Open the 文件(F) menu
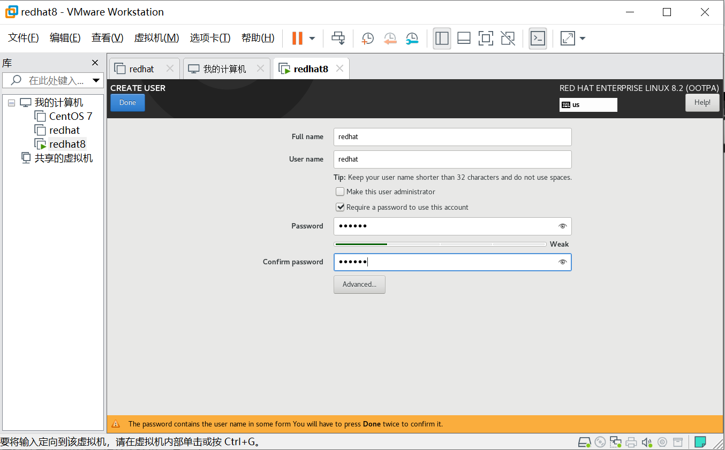 [x=24, y=38]
